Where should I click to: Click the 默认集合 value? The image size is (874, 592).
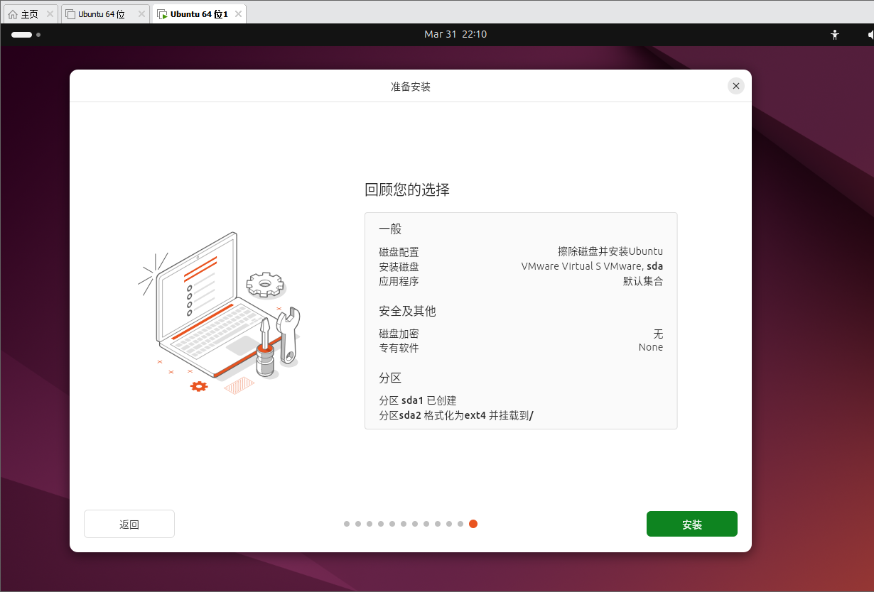[x=643, y=281]
